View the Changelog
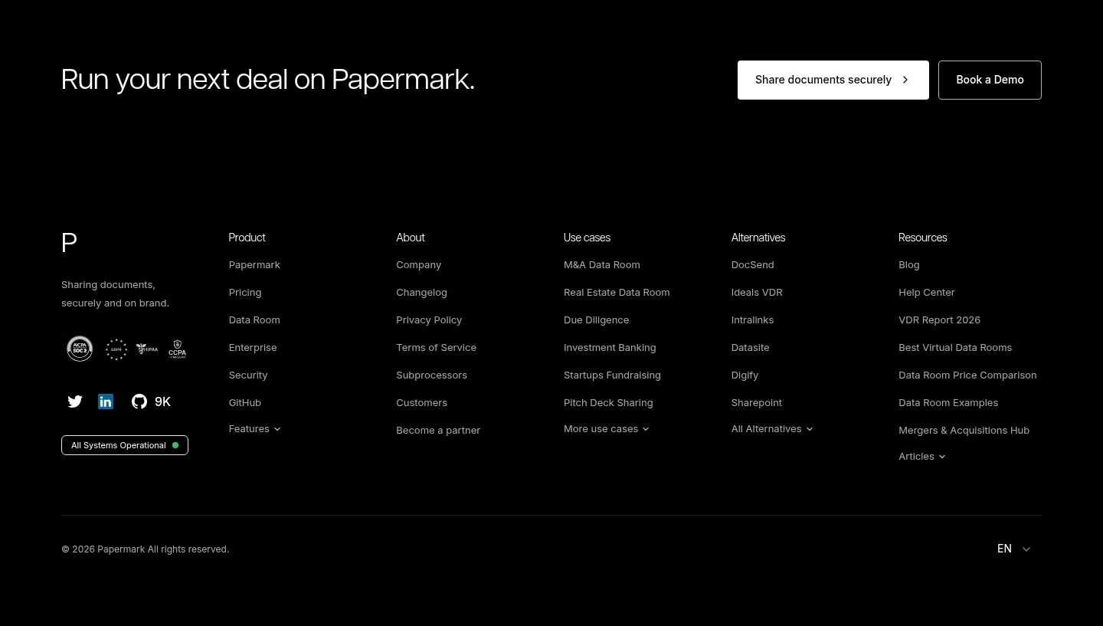 pos(421,292)
